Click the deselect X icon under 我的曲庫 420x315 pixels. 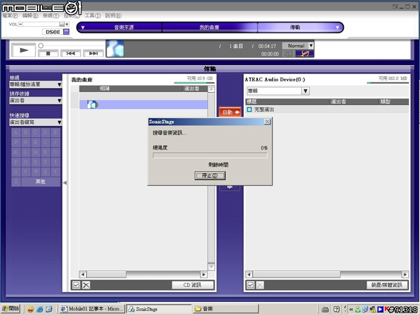(86, 285)
